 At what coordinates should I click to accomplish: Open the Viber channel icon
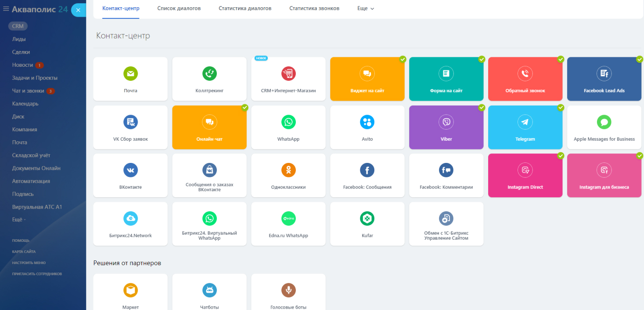[x=446, y=122]
